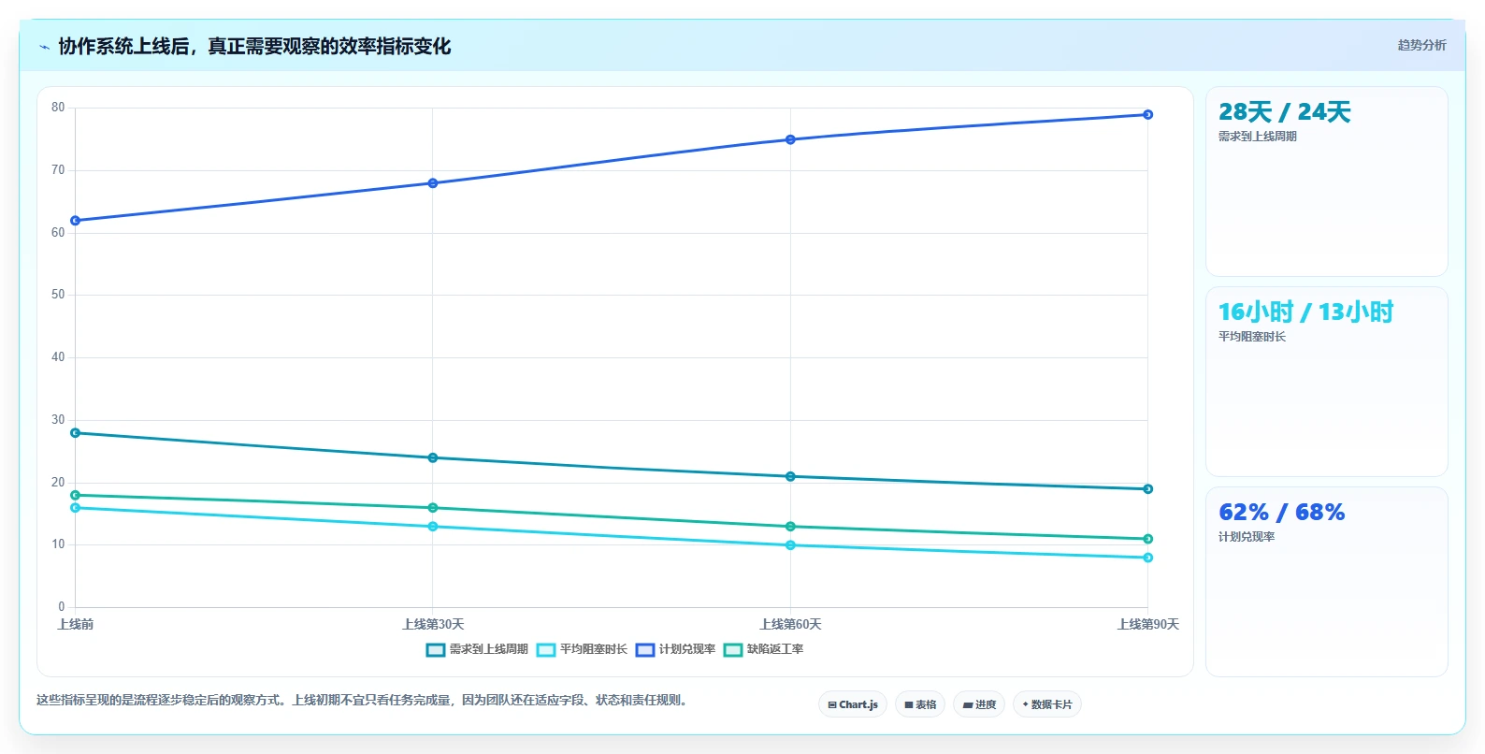Screen dimensions: 1485x754
Task: Click the 表格 chip
Action: [x=920, y=704]
